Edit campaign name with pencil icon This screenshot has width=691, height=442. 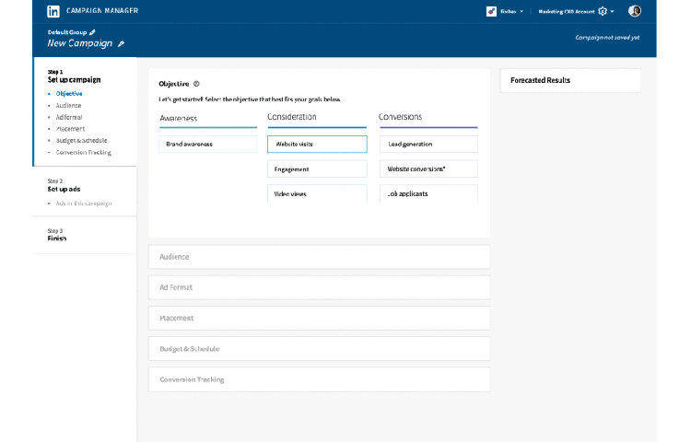121,43
